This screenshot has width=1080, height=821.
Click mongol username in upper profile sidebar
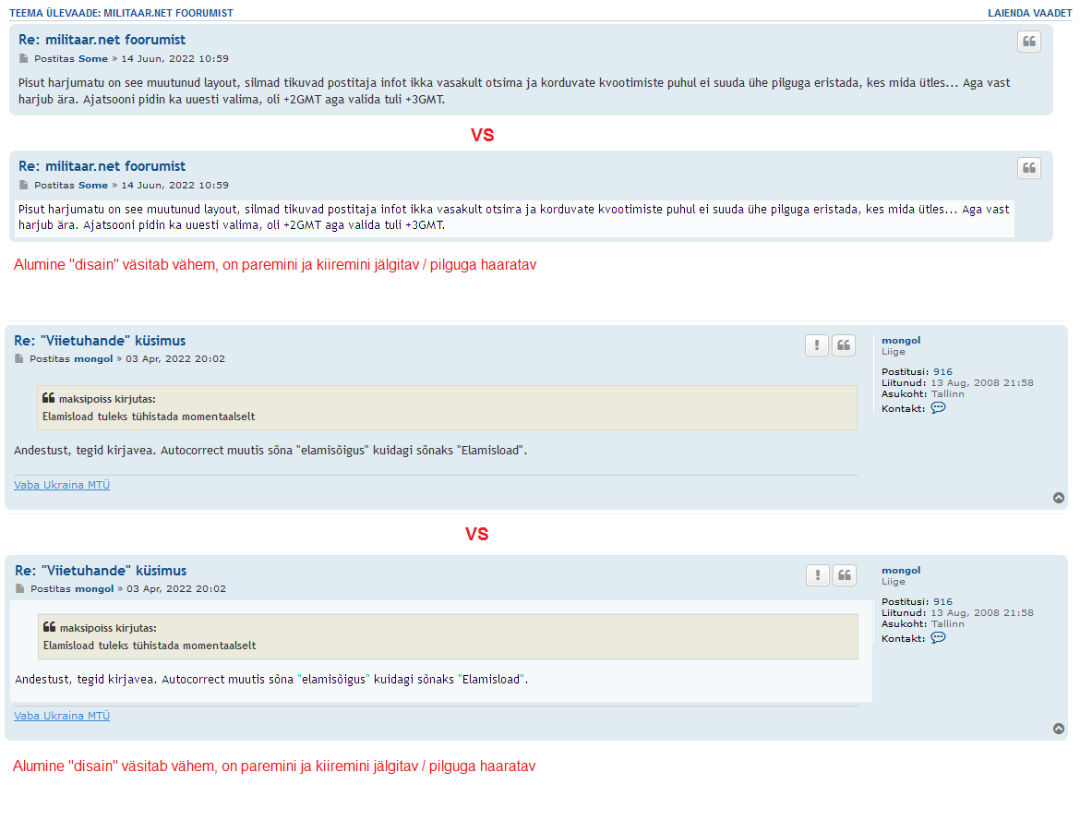(900, 341)
